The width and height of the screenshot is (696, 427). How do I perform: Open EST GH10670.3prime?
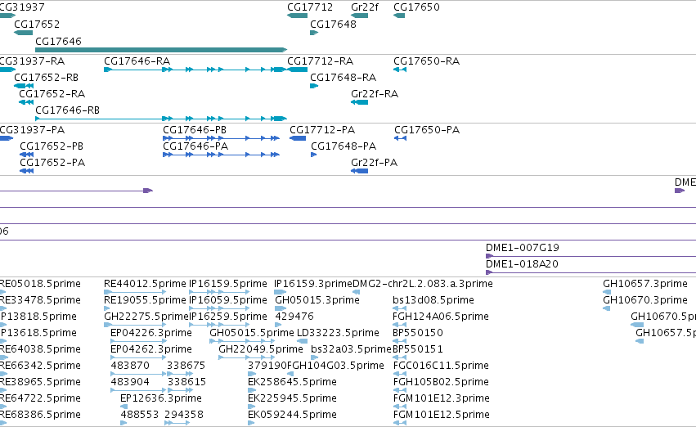(x=645, y=300)
